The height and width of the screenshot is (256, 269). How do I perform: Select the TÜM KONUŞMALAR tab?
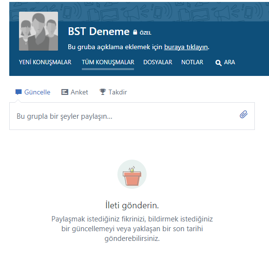pyautogui.click(x=108, y=62)
